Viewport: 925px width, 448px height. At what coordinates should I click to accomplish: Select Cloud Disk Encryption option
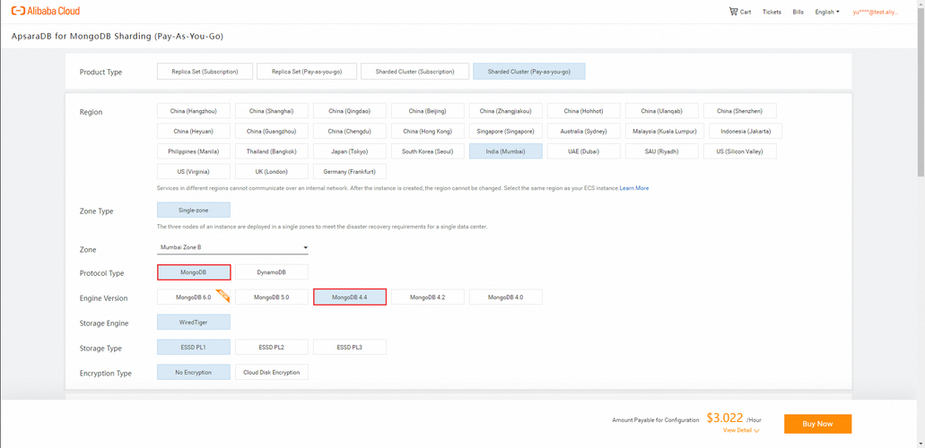coord(271,372)
